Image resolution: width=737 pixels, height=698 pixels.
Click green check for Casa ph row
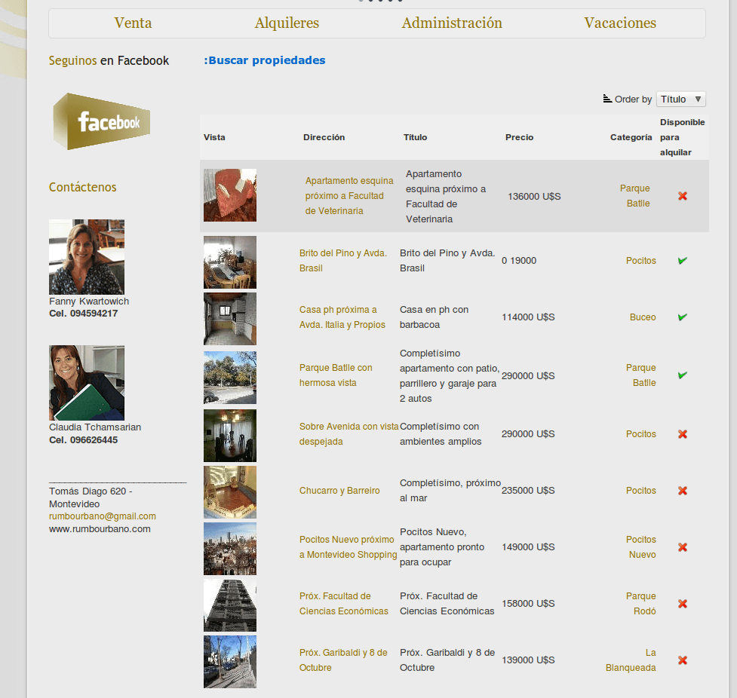683,317
